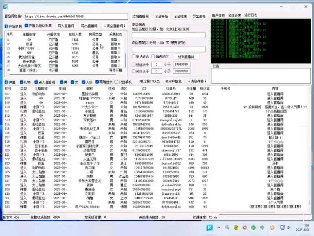Open the teal K app in taskbar
Image resolution: width=314 pixels, height=236 pixels.
coord(209,227)
